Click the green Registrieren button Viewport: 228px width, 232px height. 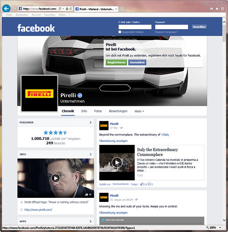pyautogui.click(x=116, y=62)
